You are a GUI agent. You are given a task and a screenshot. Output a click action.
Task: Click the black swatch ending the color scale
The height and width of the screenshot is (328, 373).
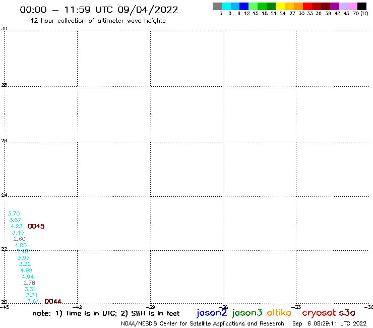coord(362,6)
